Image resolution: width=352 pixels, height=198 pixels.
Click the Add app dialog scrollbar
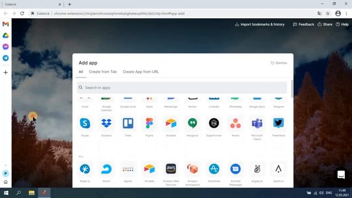[x=292, y=89]
